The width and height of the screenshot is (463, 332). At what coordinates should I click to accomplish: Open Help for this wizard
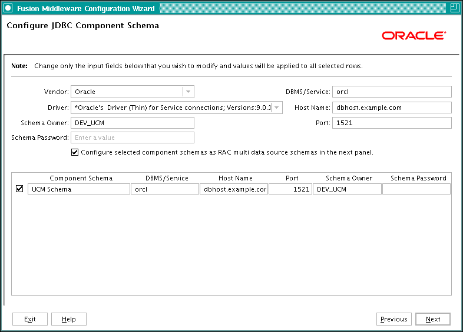pos(69,319)
